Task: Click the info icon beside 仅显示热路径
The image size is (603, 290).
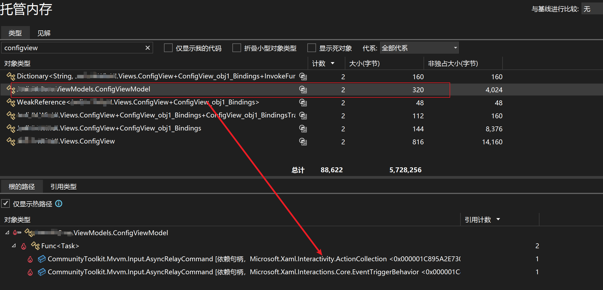Action: [59, 203]
